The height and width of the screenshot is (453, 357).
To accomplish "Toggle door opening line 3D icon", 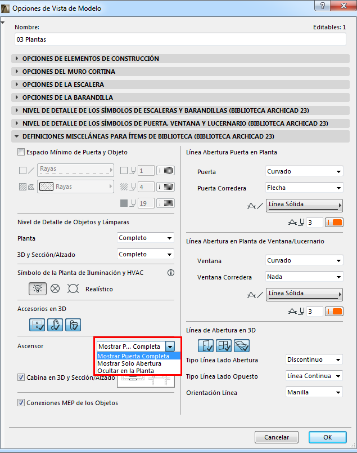I will pyautogui.click(x=206, y=345).
